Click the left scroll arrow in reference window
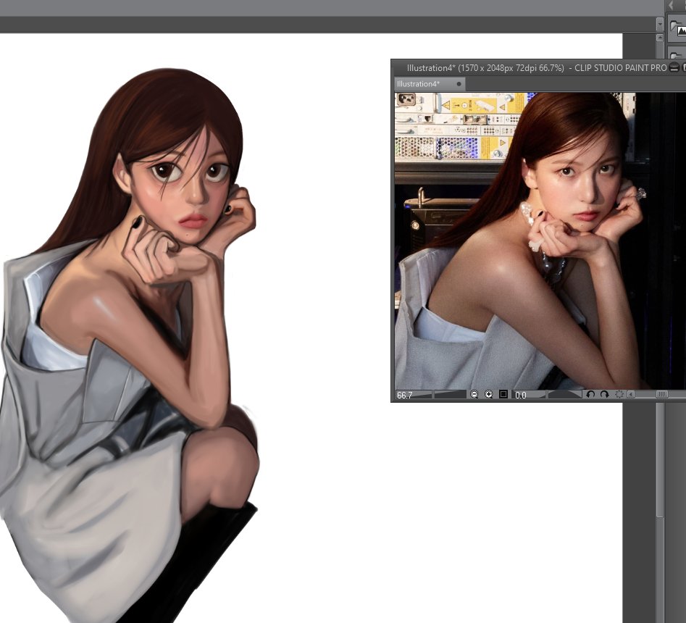Image resolution: width=686 pixels, height=623 pixels. pos(630,395)
